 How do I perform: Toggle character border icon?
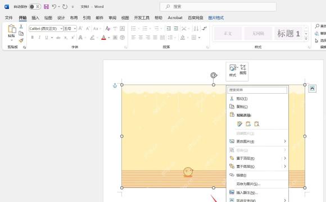click(123, 29)
